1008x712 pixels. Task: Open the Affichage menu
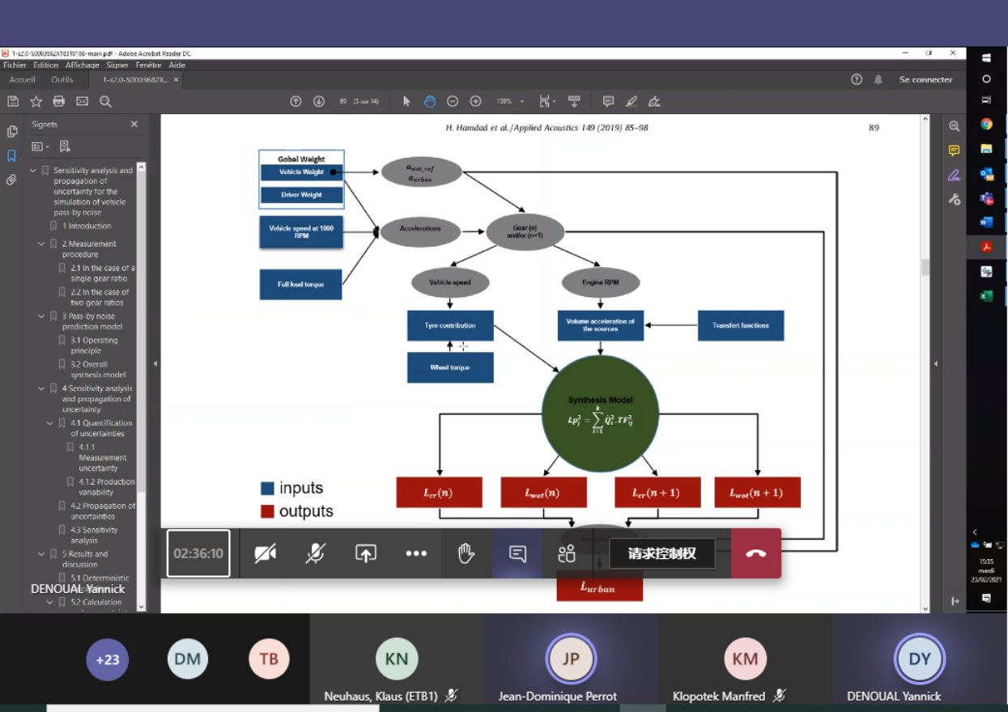coord(82,66)
